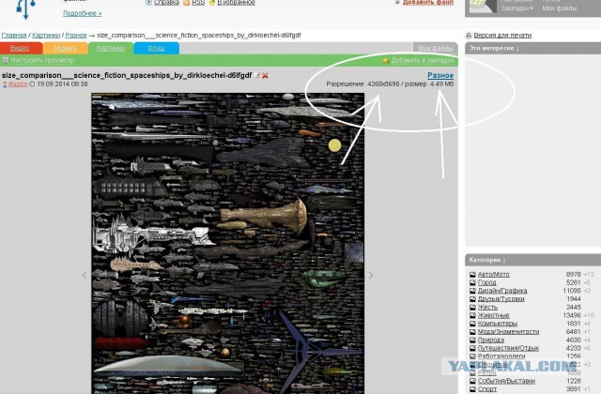
Task: Open the Дизайн/Графика category link
Action: (502, 291)
